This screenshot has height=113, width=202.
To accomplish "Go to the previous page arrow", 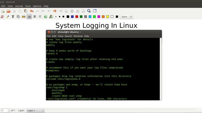I will point(49,11).
